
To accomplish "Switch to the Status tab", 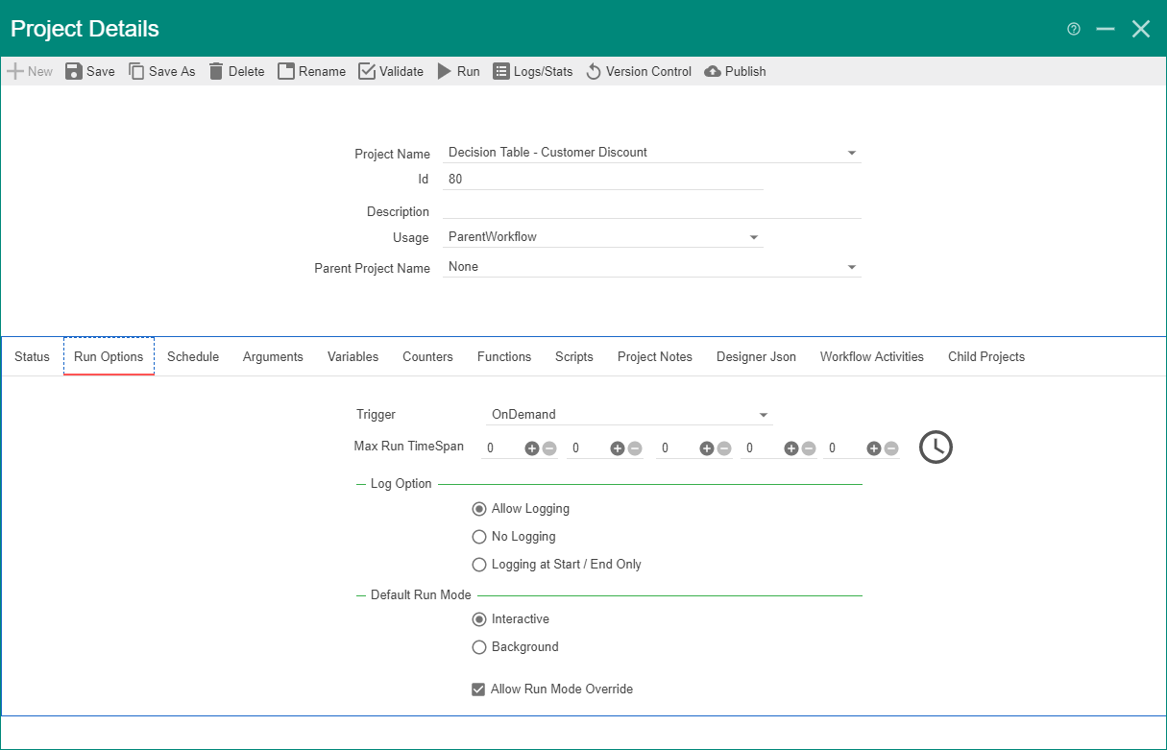I will coord(32,356).
